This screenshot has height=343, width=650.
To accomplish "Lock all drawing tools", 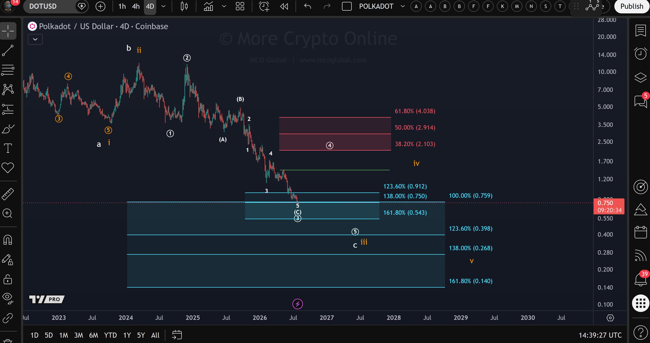I will point(8,279).
